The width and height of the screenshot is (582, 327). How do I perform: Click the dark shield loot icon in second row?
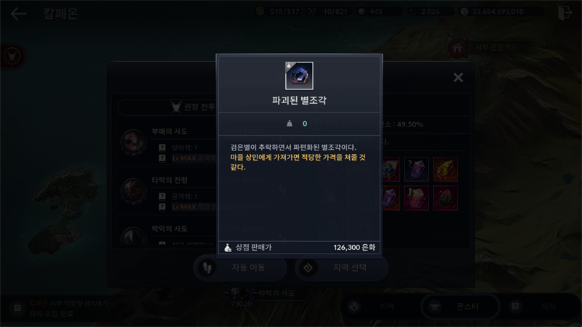(x=445, y=198)
